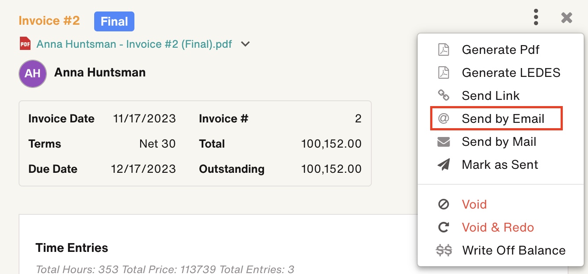
Task: Click the paper plane Mark as Sent icon
Action: (443, 165)
